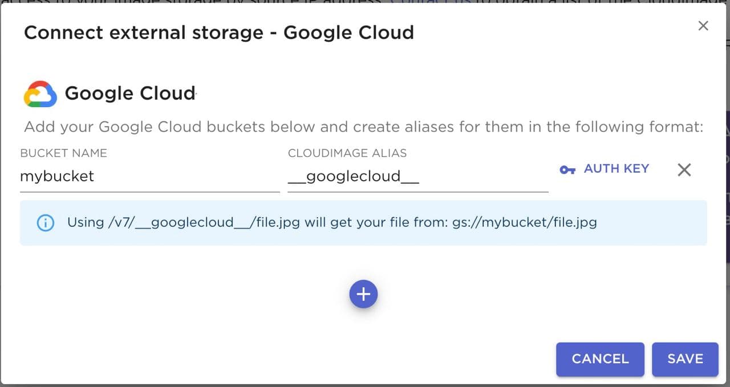The image size is (730, 387).
Task: Open the AUTH KEY text link
Action: [616, 169]
